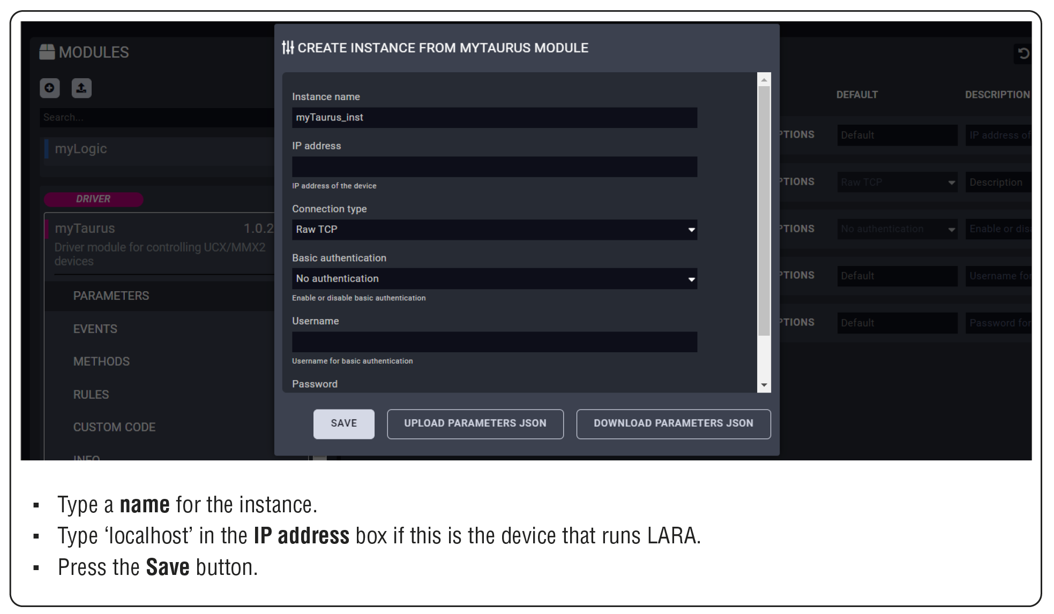The image size is (1054, 614).
Task: Click the upload module icon
Action: click(81, 88)
